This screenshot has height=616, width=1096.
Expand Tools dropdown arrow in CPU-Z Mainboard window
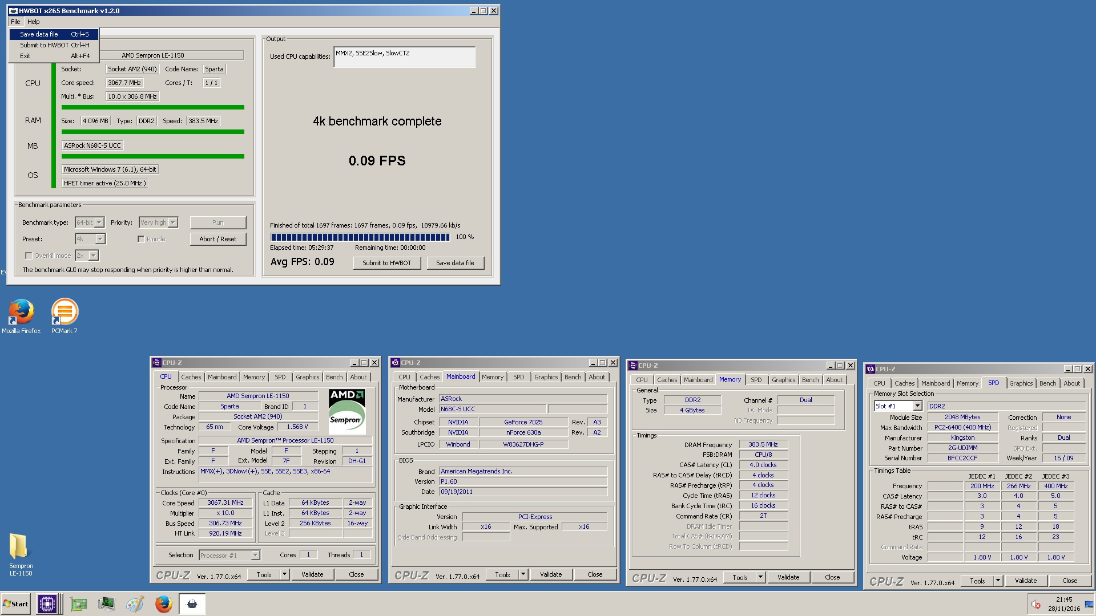523,574
